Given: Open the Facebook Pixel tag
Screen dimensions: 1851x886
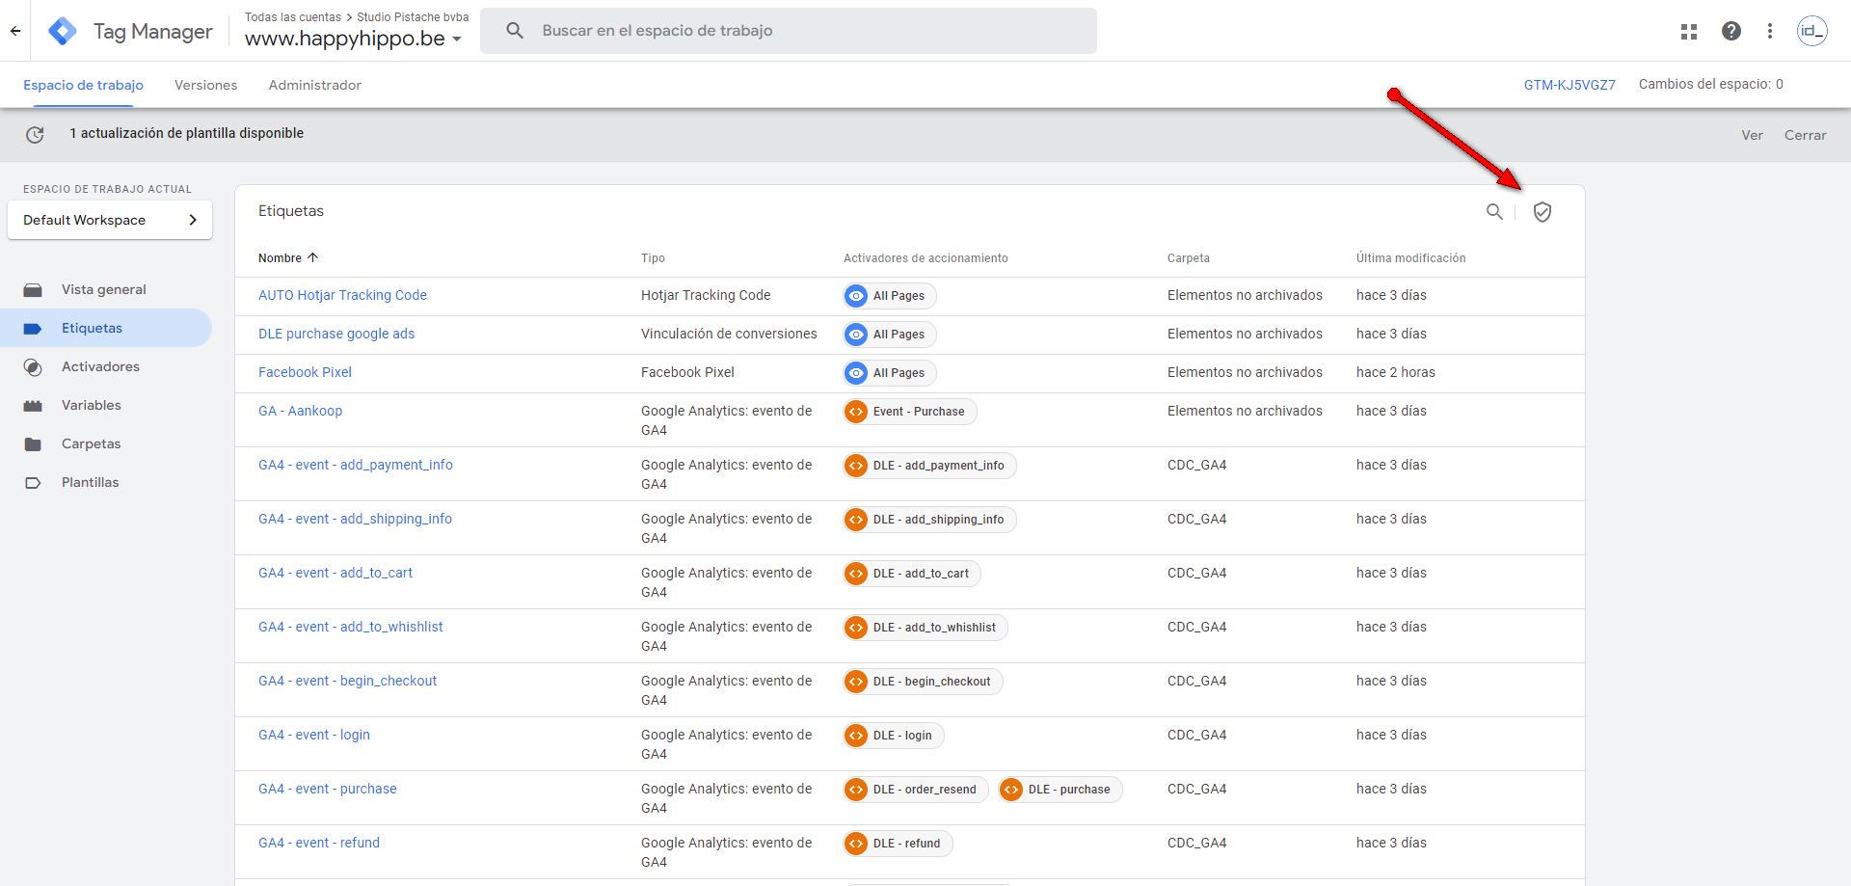Looking at the screenshot, I should (305, 372).
